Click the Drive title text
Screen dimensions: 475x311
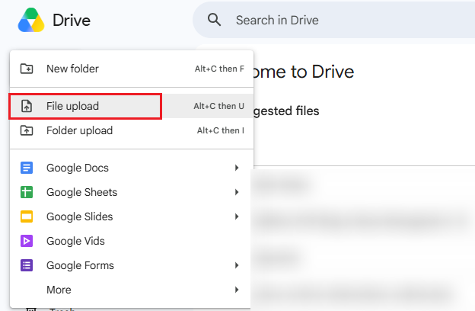tap(72, 21)
